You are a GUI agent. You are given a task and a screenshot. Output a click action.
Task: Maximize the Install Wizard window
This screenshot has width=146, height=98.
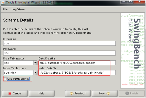point(130,2)
